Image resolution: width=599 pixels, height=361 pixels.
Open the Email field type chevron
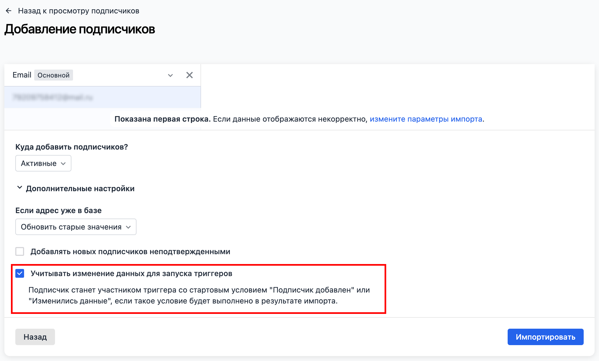(170, 75)
